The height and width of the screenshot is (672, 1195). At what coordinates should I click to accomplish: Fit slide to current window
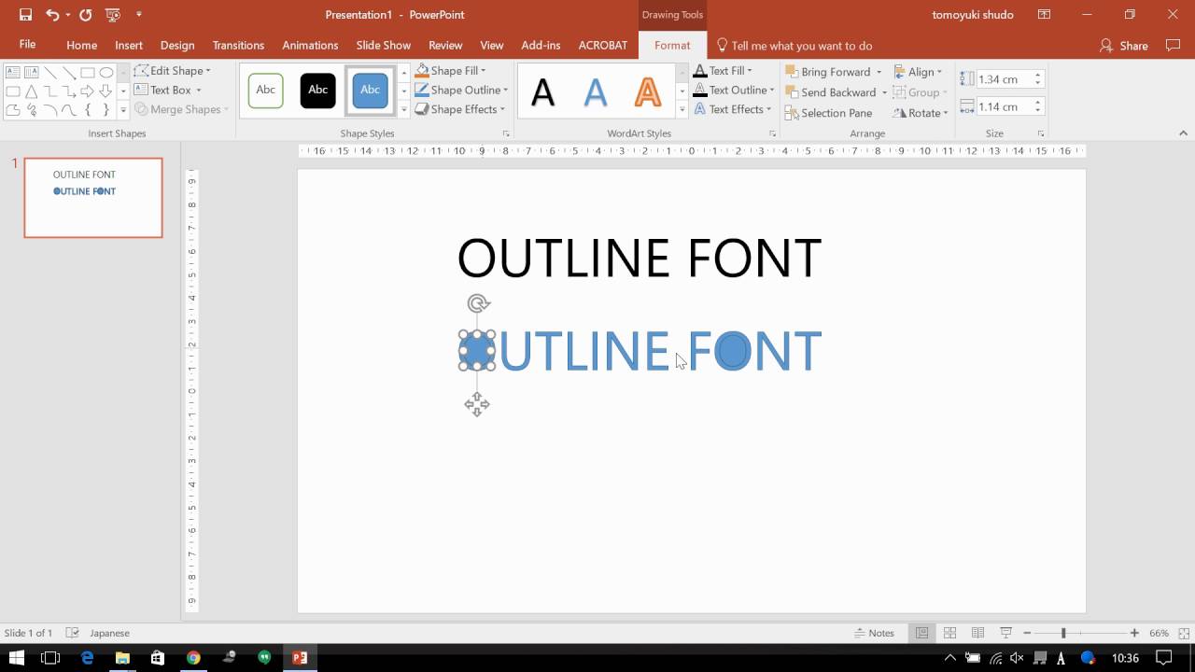(x=1183, y=633)
